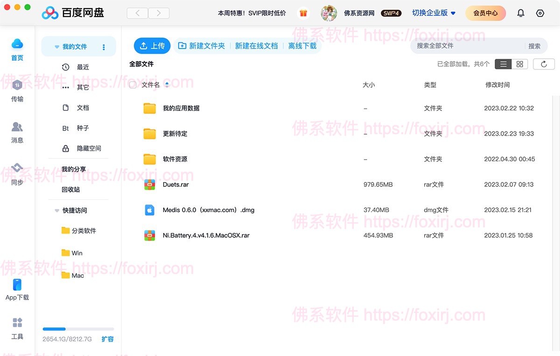Collapse the 快捷访问 section

pyautogui.click(x=56, y=210)
